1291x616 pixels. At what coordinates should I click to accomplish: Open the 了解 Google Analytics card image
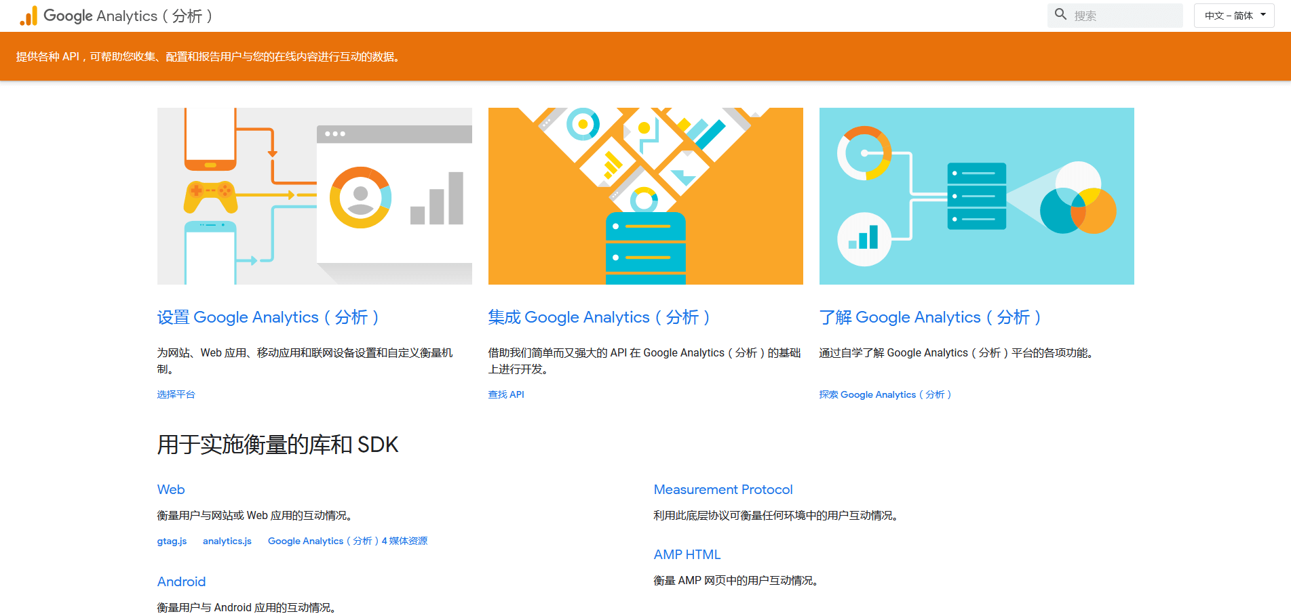click(x=977, y=196)
